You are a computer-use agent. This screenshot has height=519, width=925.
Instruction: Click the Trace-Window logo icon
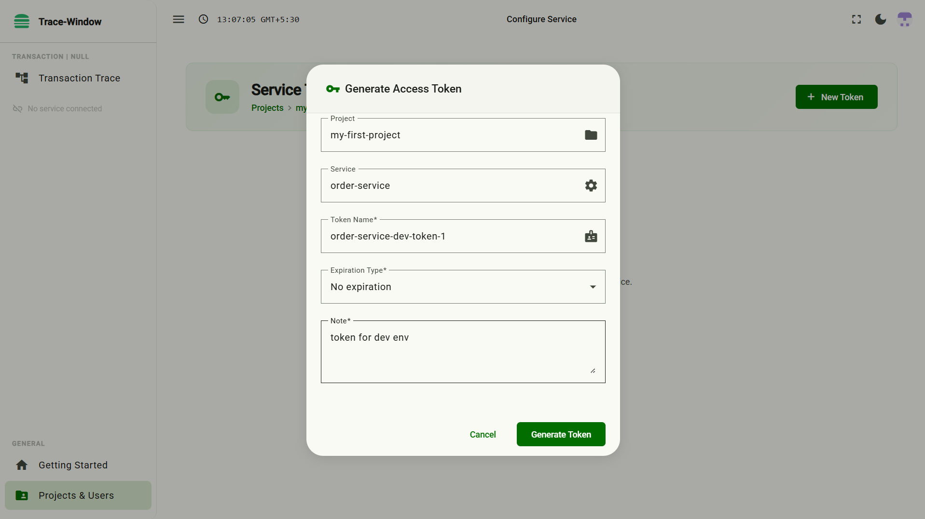22,21
